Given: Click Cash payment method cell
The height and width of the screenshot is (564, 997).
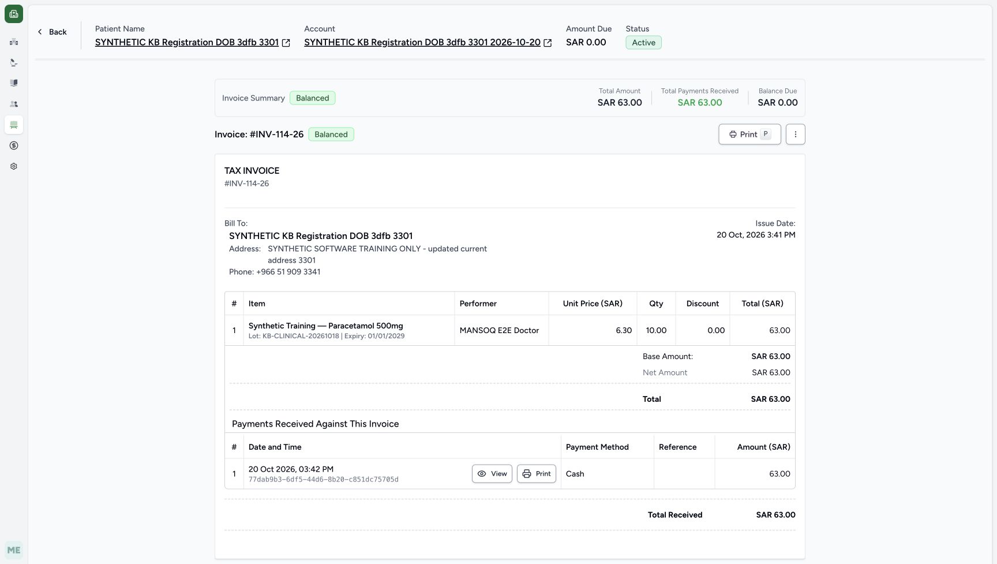Looking at the screenshot, I should click(607, 474).
